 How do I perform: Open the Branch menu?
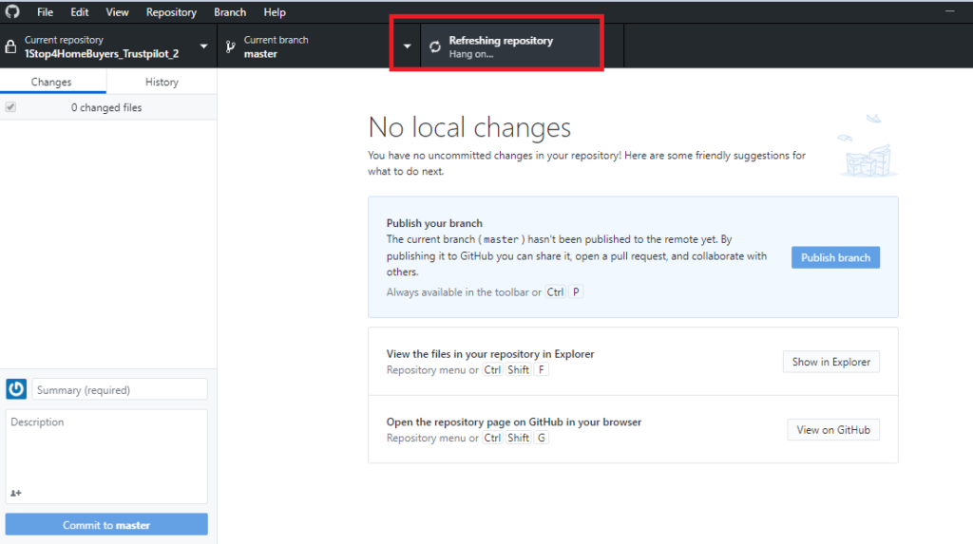pos(230,11)
